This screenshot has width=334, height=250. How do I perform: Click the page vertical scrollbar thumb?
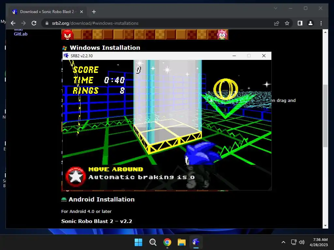click(x=325, y=116)
